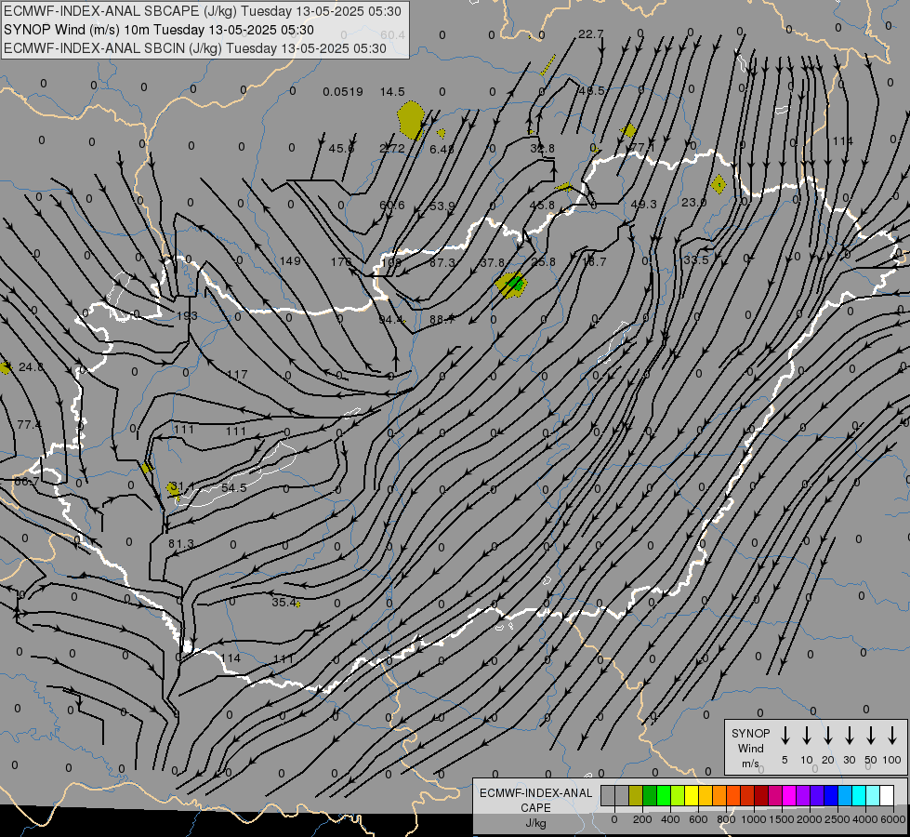Viewport: 910px width, 837px height.
Task: Select the ECMWF-INDEX-ANAL SBCAPE title line
Action: click(202, 11)
